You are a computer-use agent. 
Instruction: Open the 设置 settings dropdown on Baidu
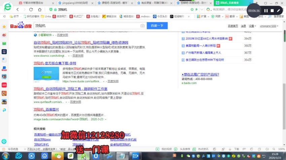click(x=252, y=26)
